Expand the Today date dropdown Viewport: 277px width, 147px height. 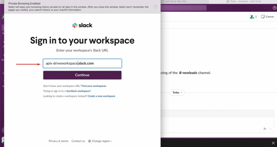[177, 92]
